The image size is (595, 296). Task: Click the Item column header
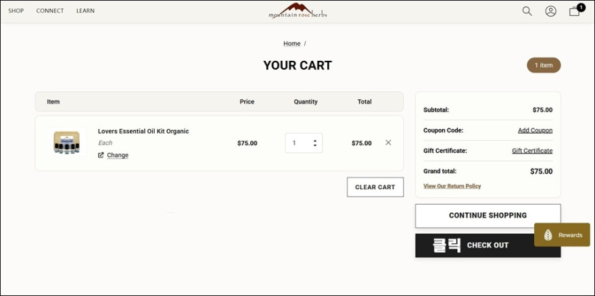click(x=53, y=101)
